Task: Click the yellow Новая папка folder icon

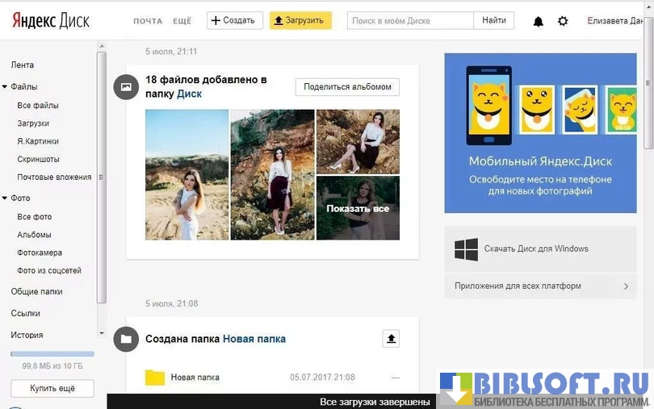Action: [x=155, y=377]
